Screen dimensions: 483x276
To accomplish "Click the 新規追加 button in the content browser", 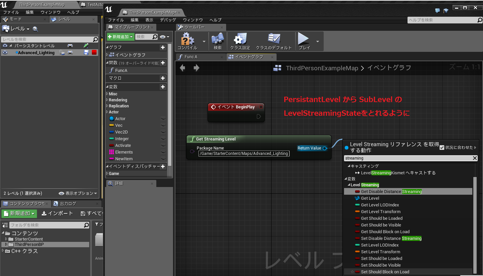I will tap(19, 213).
